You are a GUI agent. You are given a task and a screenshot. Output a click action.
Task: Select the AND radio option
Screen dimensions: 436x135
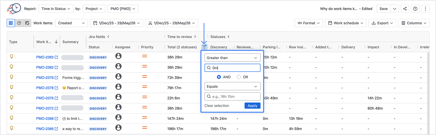(x=219, y=77)
